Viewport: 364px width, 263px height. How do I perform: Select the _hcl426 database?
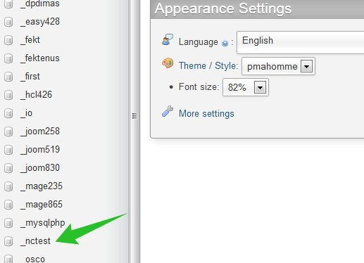(36, 95)
